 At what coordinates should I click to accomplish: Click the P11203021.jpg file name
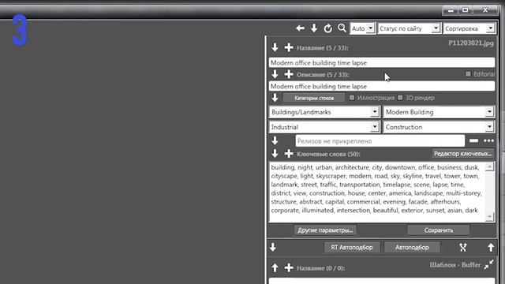pos(471,43)
